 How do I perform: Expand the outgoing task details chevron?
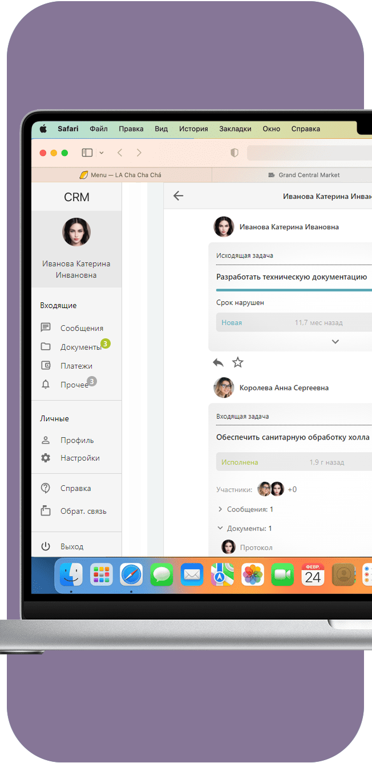pos(335,342)
